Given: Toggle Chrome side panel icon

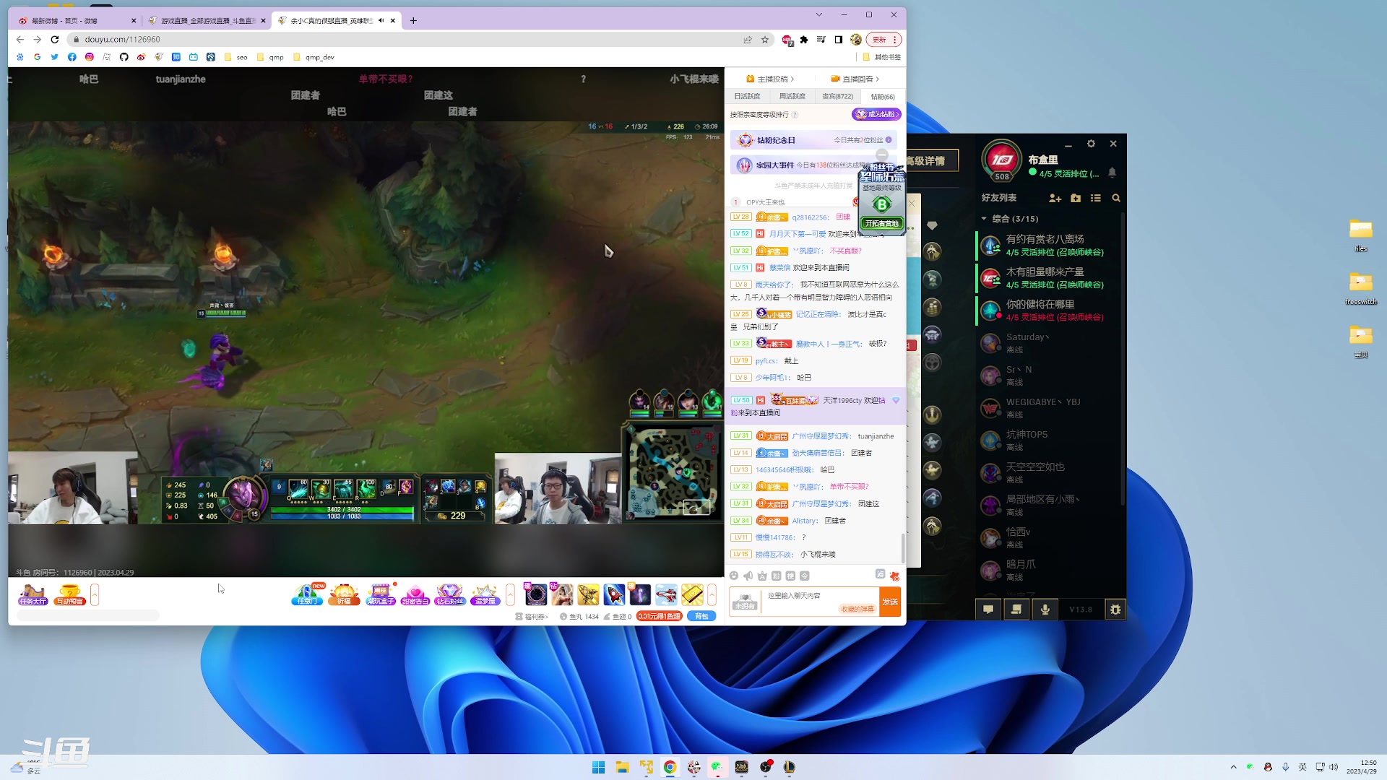Looking at the screenshot, I should coord(838,40).
